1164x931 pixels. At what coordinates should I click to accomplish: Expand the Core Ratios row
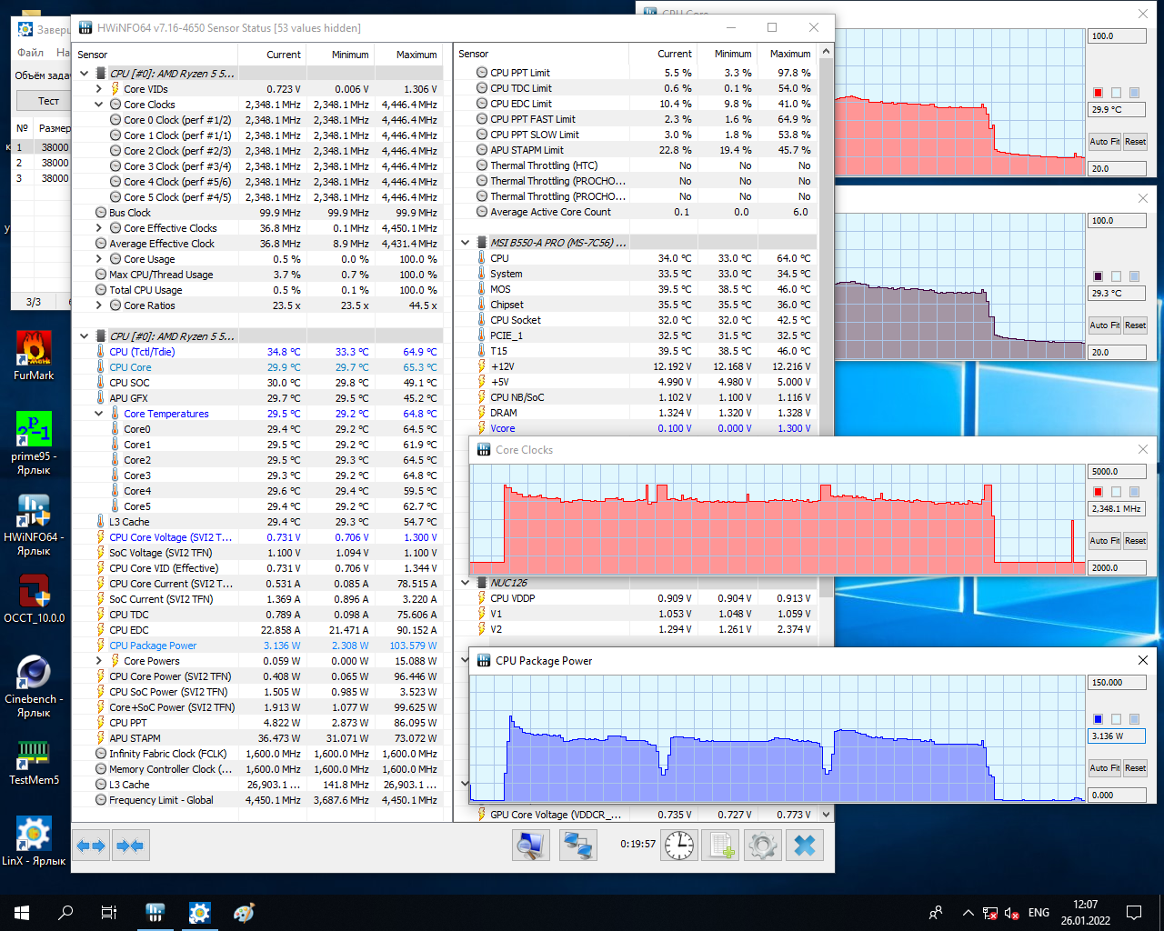(x=99, y=305)
